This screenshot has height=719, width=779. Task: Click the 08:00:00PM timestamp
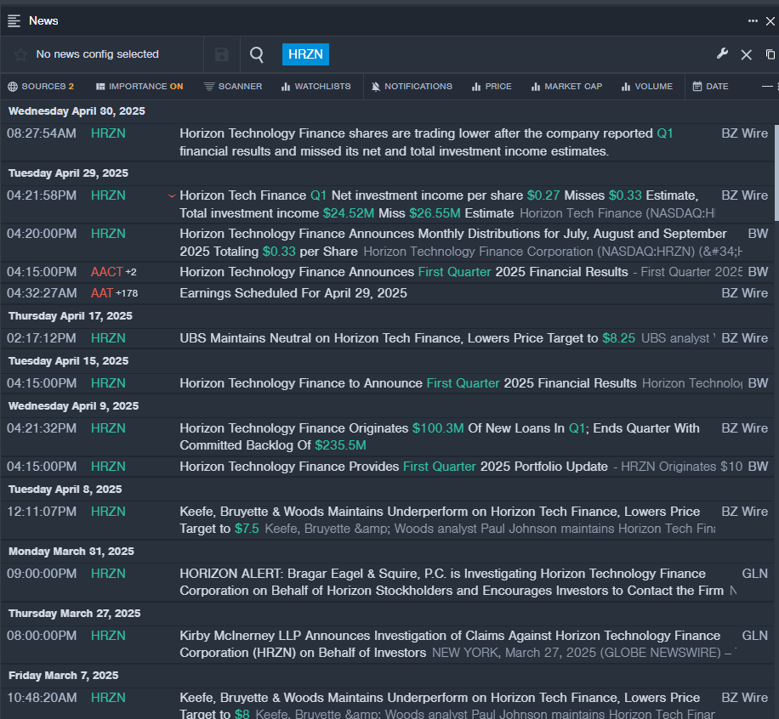[x=42, y=636]
